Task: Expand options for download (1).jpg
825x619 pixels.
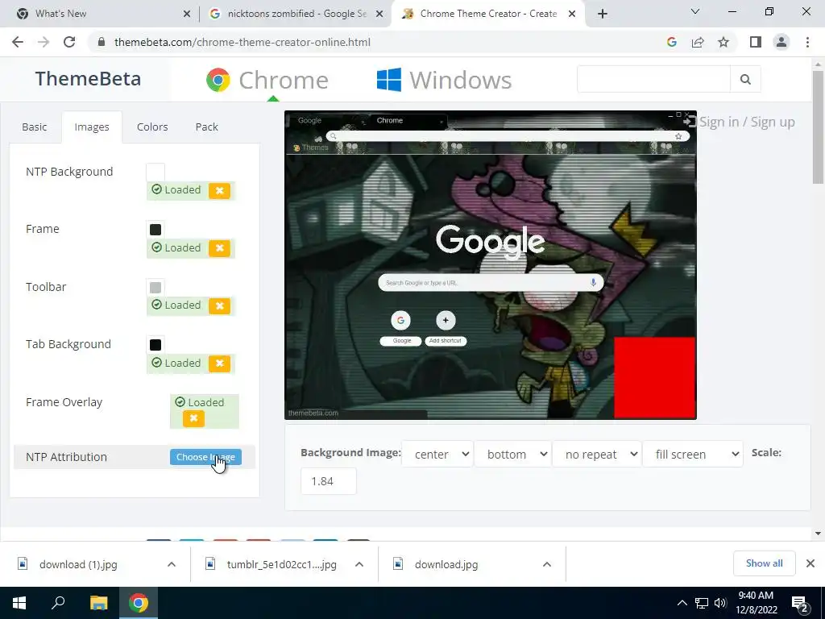Action: pos(172,564)
